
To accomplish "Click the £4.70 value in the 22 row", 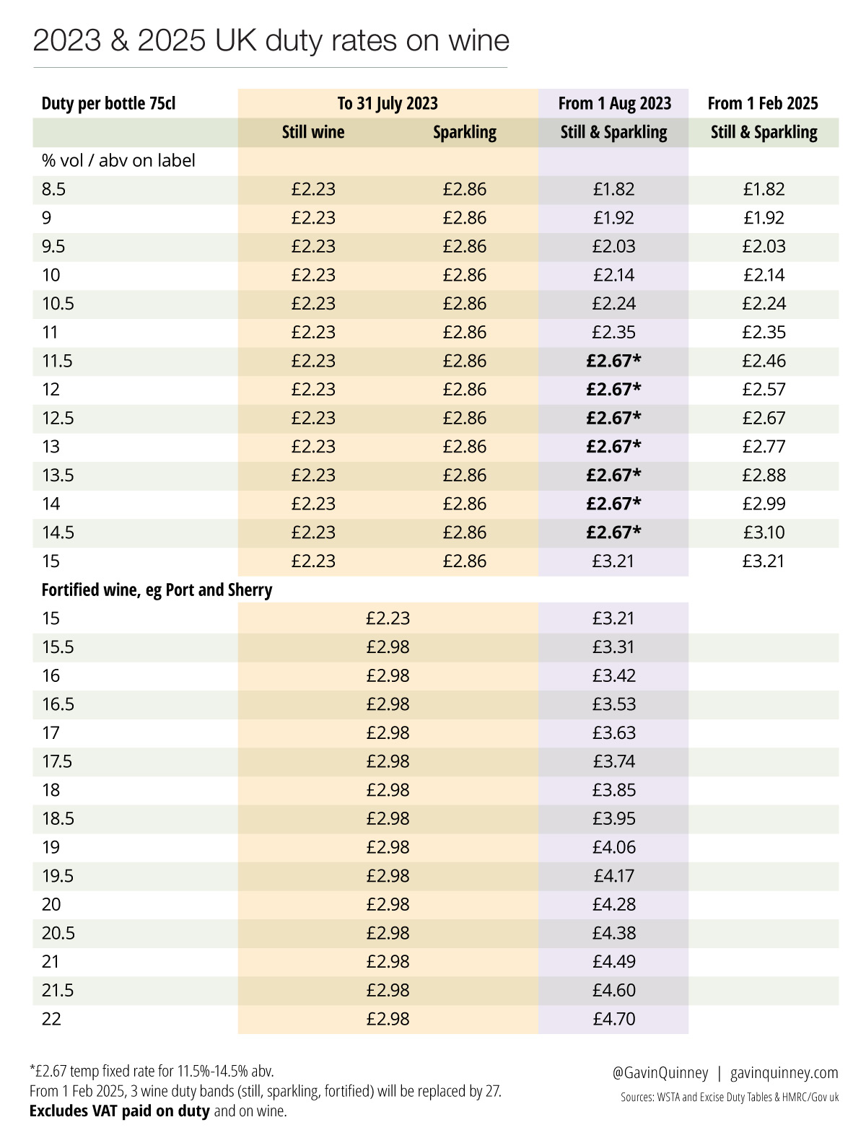I will click(614, 1019).
